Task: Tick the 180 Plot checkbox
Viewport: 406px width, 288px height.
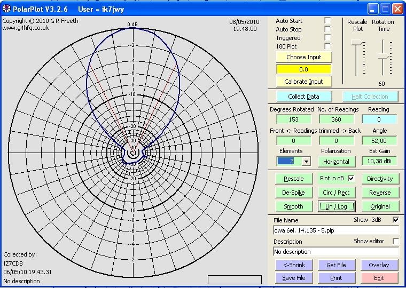Action: [327, 46]
